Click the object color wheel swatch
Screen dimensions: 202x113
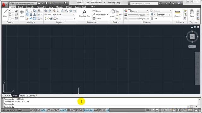[126, 11]
